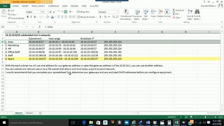Click Search the web and Windows box
Viewport: 224px width, 126px height.
tap(38, 122)
